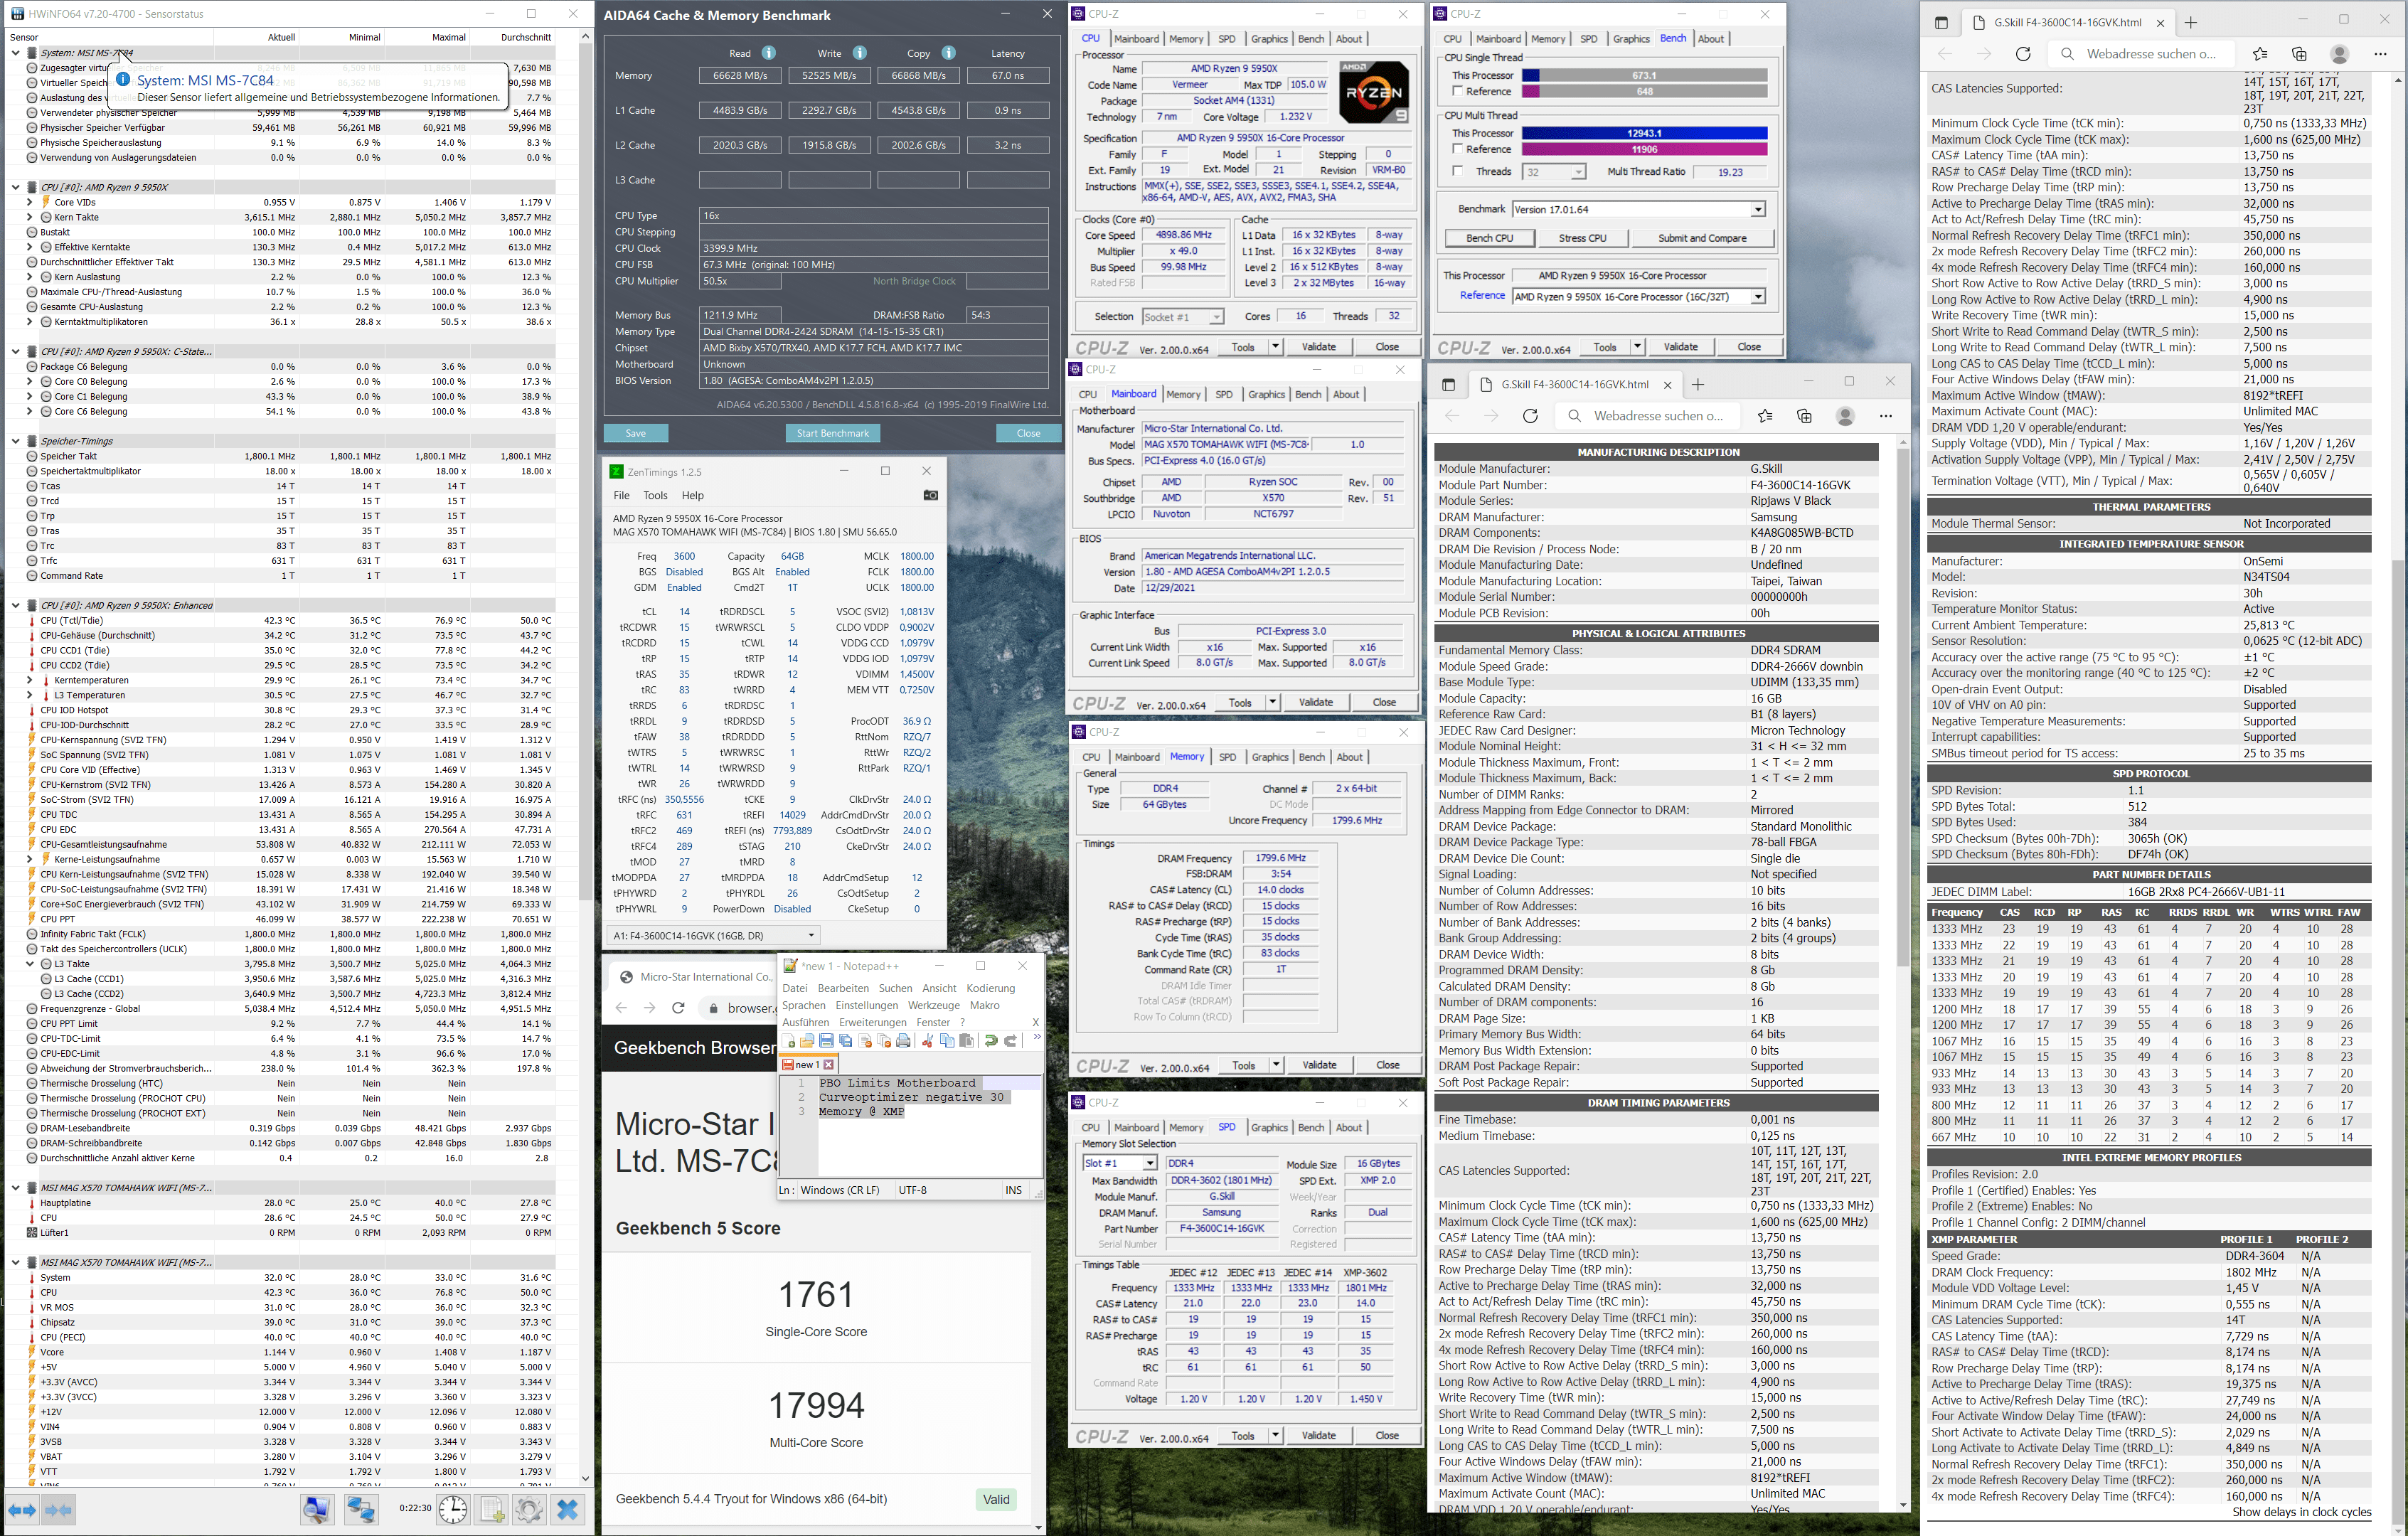Click Notepad++ New file toolbar icon
This screenshot has height=1536, width=2408.
(789, 1041)
